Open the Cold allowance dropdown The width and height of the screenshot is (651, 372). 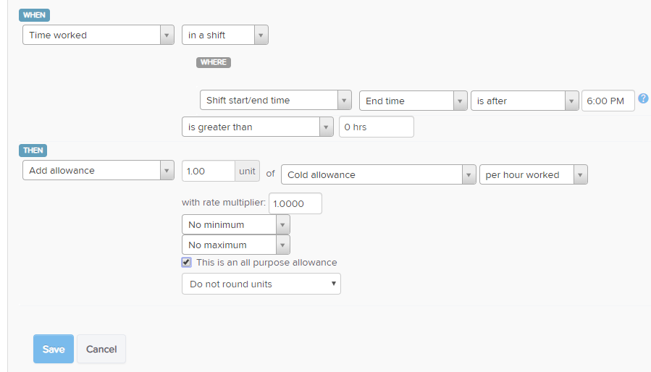[x=378, y=175]
